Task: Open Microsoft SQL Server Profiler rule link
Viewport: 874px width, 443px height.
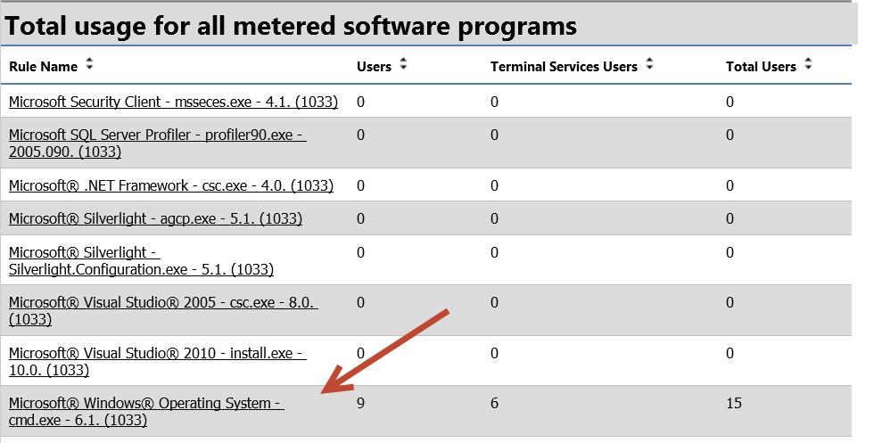Action: pyautogui.click(x=158, y=144)
